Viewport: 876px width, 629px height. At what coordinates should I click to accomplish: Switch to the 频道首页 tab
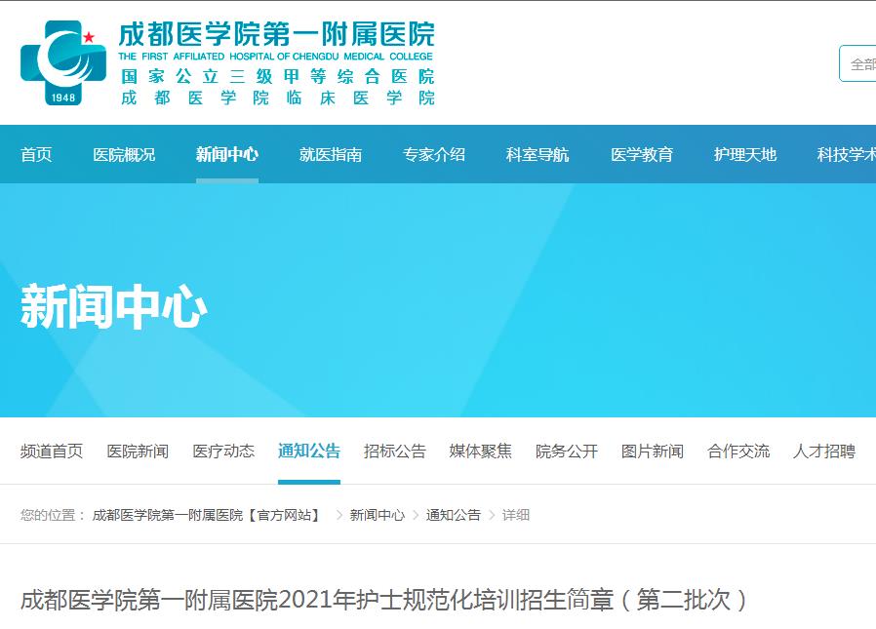pyautogui.click(x=50, y=452)
